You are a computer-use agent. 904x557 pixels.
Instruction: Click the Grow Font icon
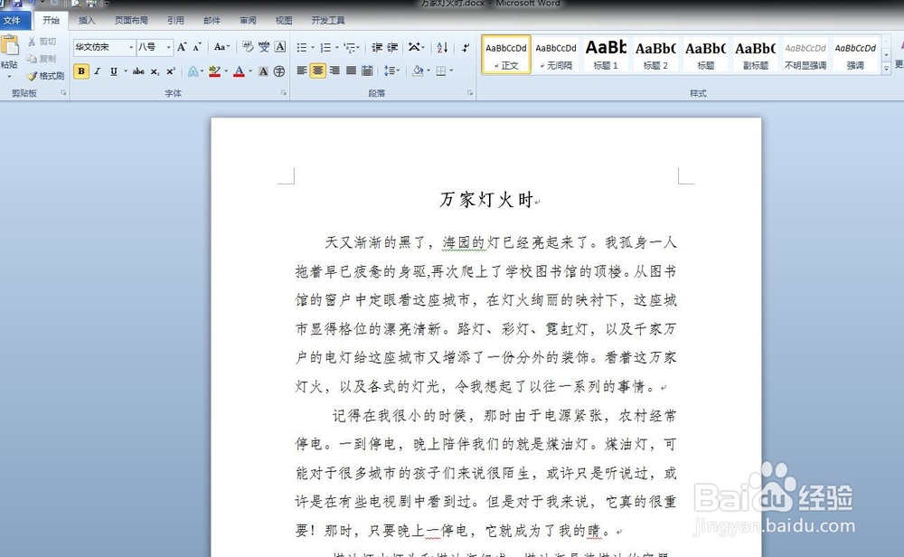pos(182,47)
